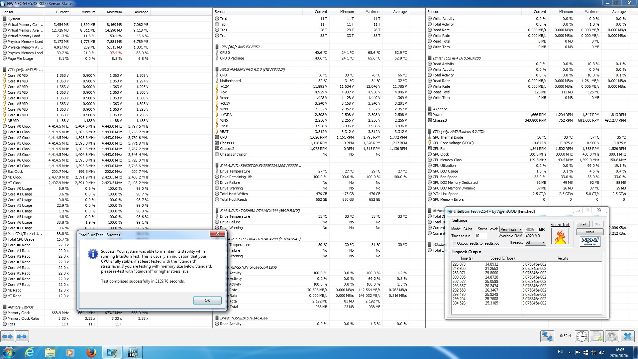
Task: Click the Stop button in IntelBurnTest
Action: coord(598,224)
